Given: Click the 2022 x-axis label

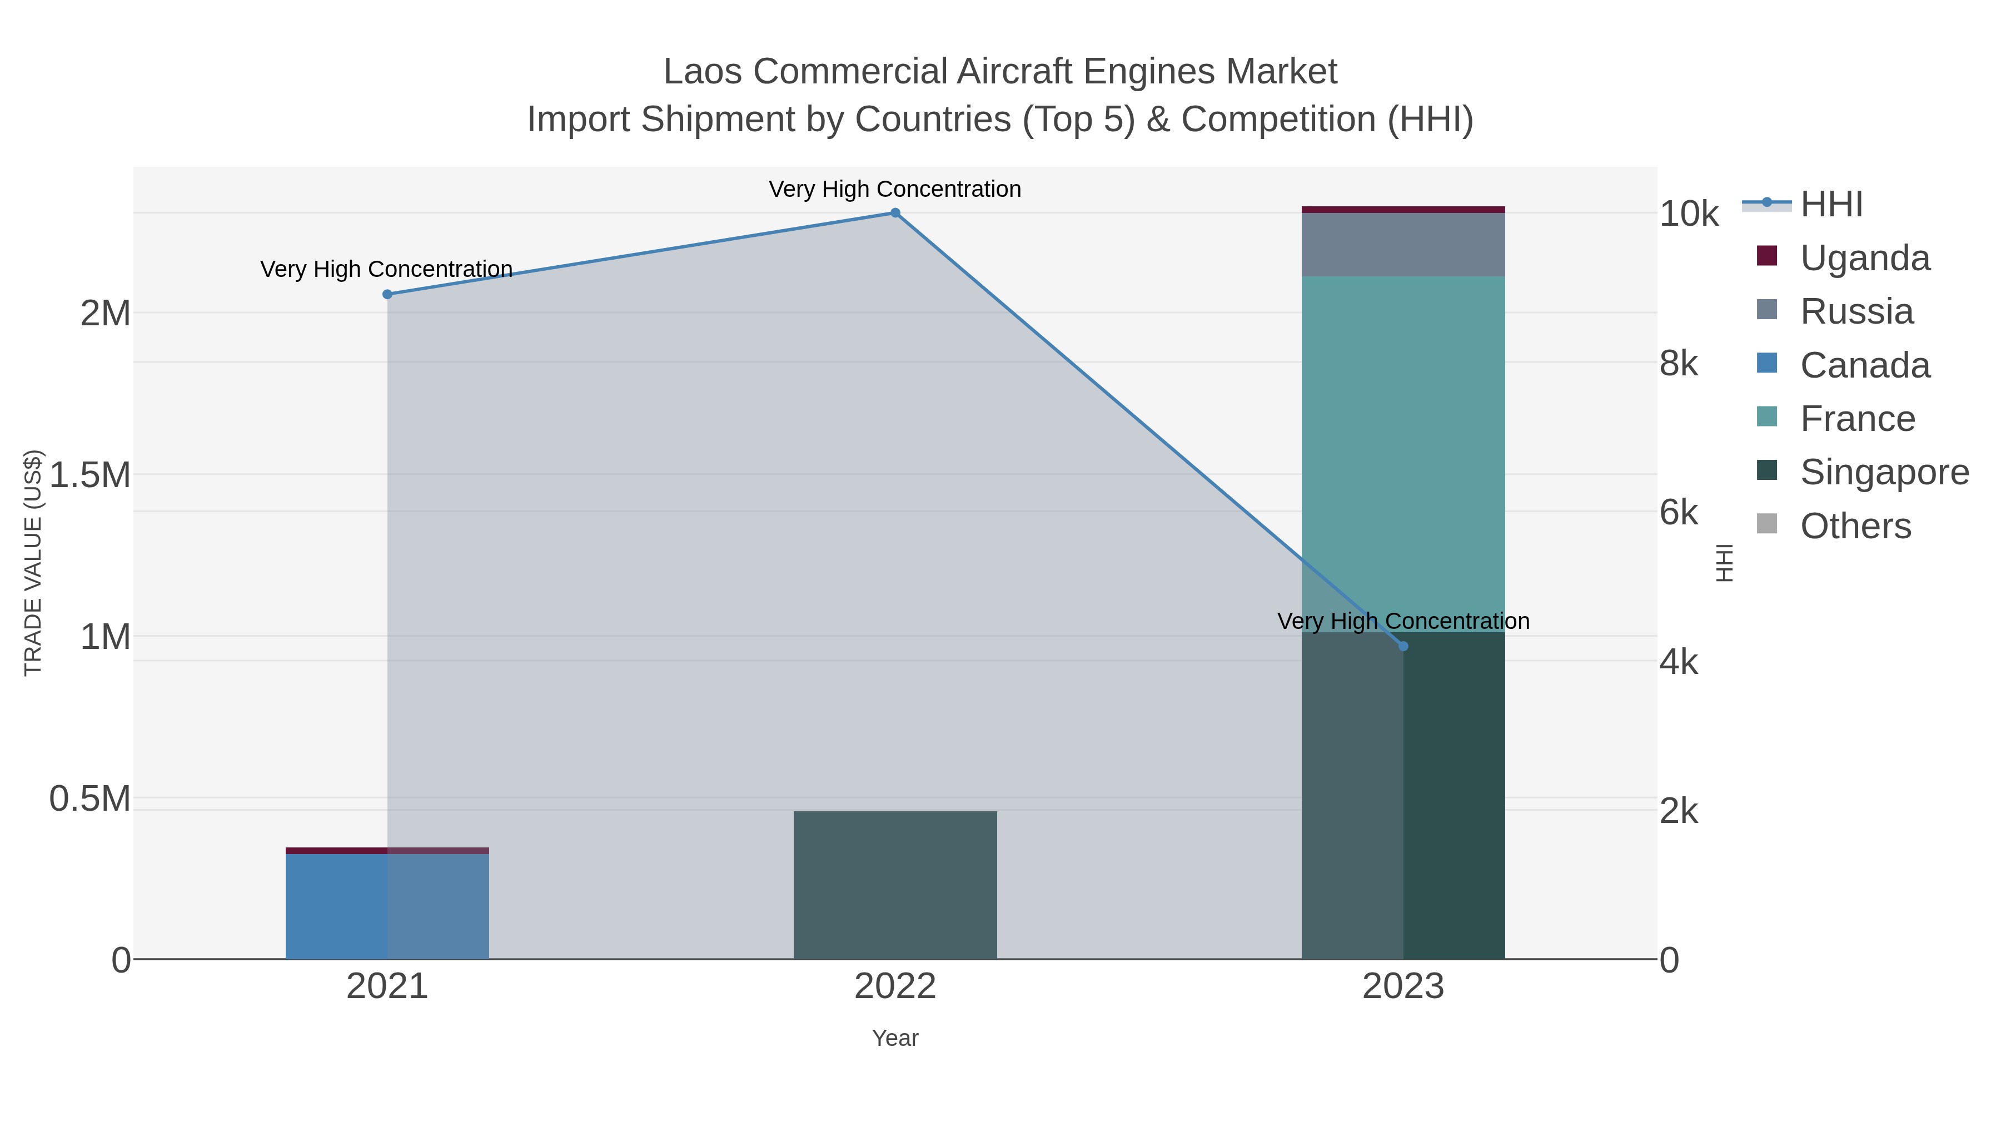Looking at the screenshot, I should (895, 987).
